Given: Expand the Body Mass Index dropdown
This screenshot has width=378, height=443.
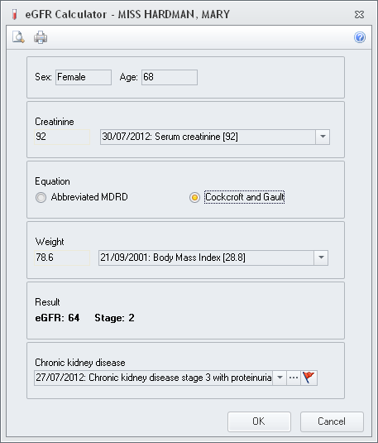Looking at the screenshot, I should pos(321,258).
